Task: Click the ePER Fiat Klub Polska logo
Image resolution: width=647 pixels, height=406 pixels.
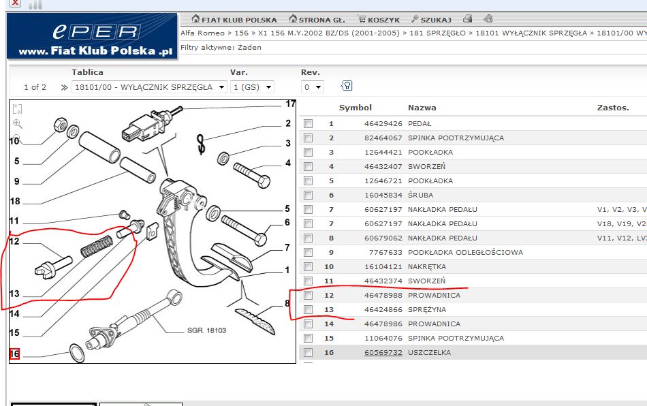Action: tap(93, 36)
